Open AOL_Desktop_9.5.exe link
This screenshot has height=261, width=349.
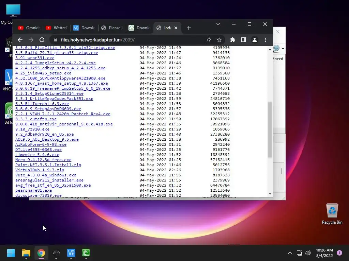click(47, 140)
